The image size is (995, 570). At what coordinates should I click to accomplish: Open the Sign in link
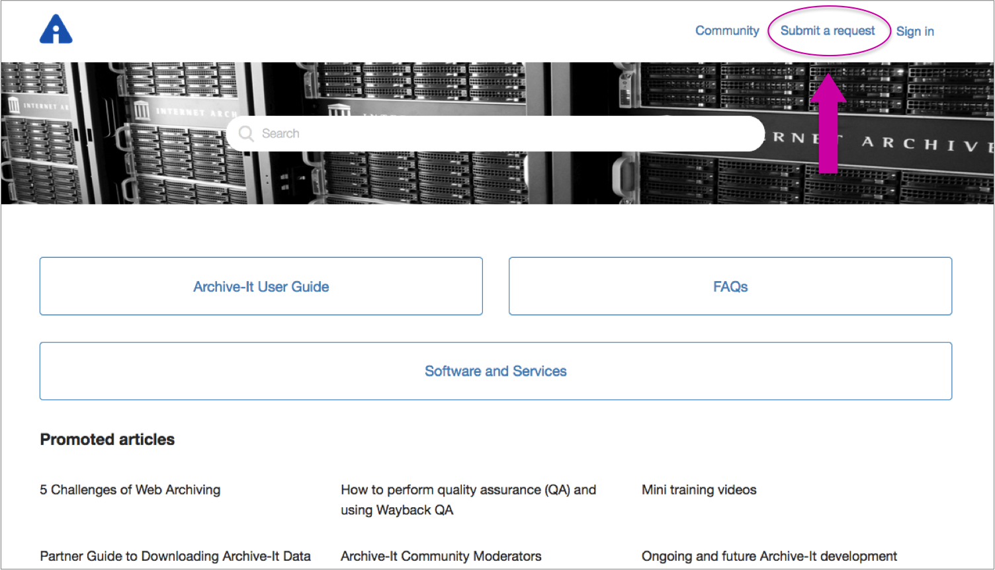(x=914, y=31)
